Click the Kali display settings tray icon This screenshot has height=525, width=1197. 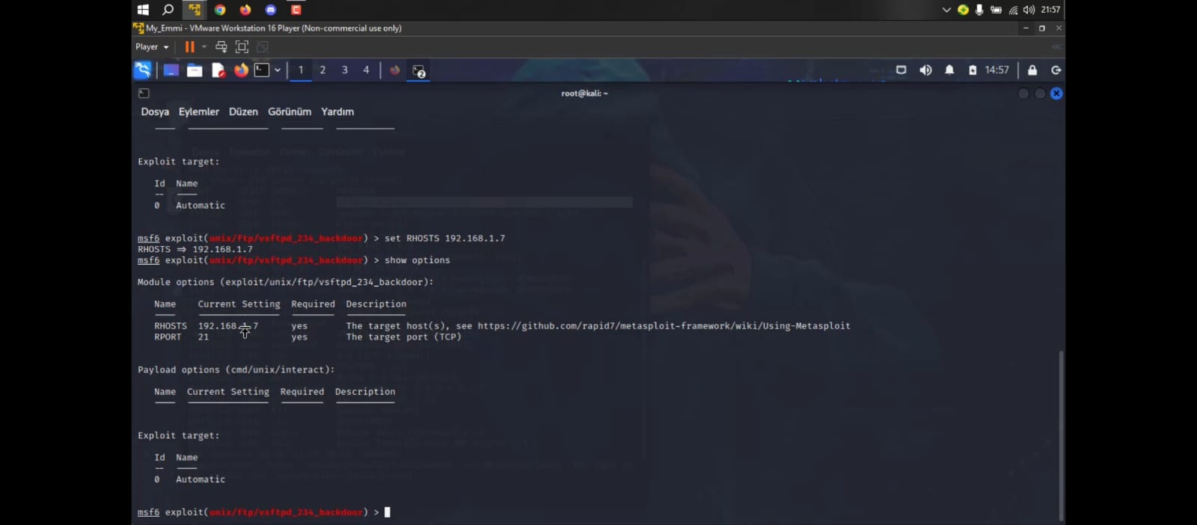pos(901,70)
